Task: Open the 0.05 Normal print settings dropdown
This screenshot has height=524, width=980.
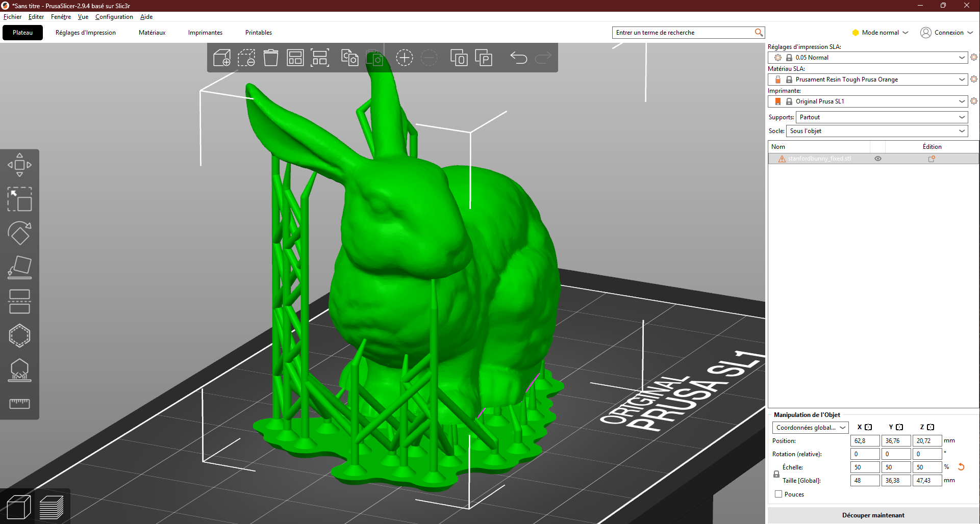Action: coord(868,58)
